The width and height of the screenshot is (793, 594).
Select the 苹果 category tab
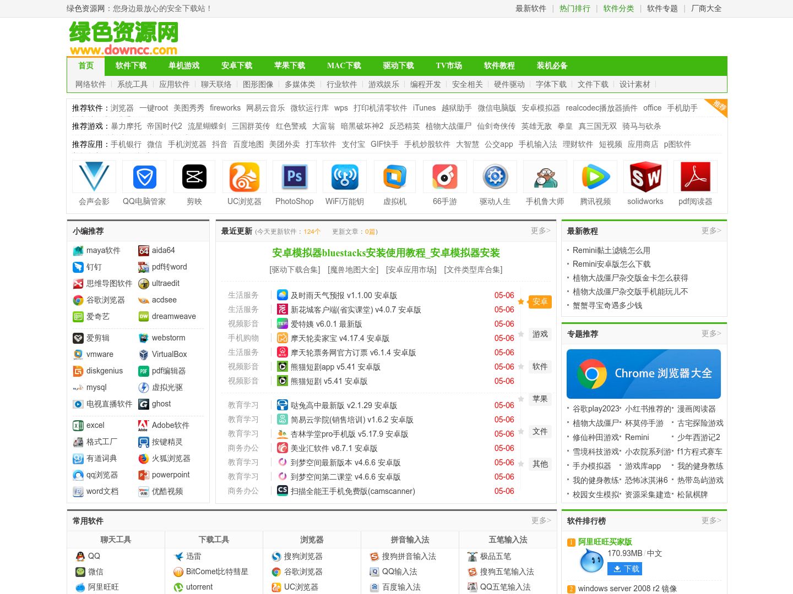[x=540, y=399]
